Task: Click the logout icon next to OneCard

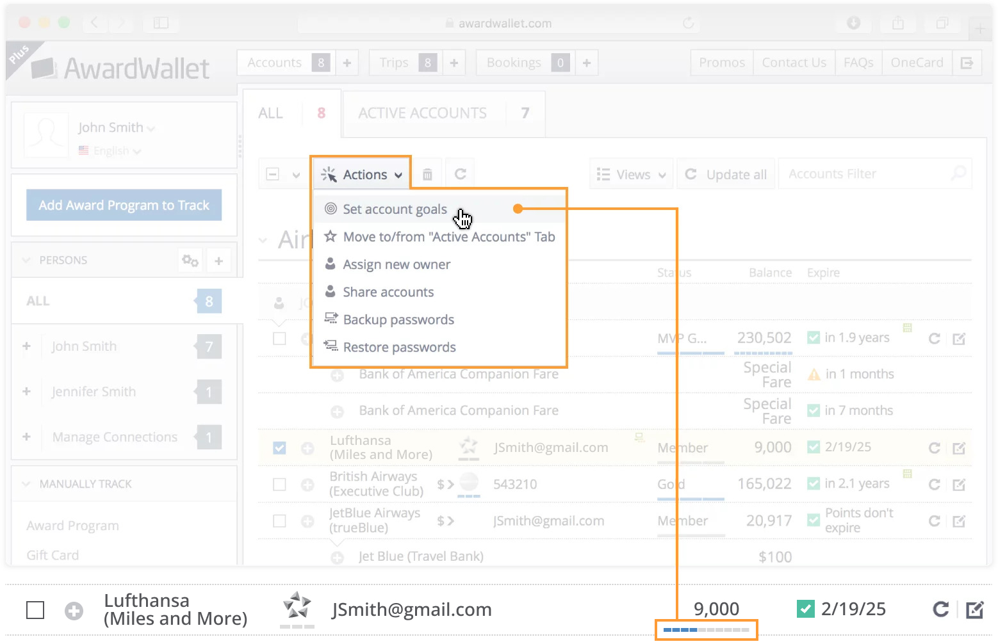Action: click(x=967, y=62)
